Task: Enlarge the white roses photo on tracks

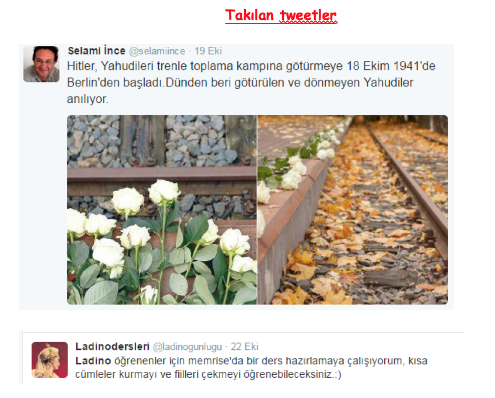Action: pos(162,210)
